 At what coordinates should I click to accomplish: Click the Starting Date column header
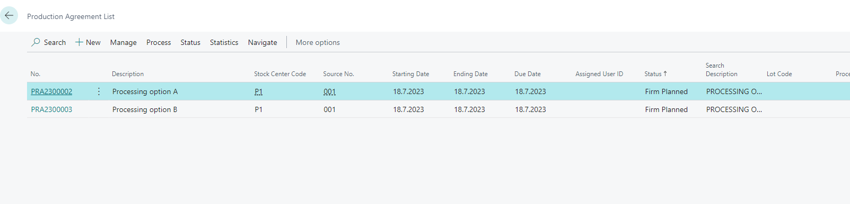tap(411, 74)
